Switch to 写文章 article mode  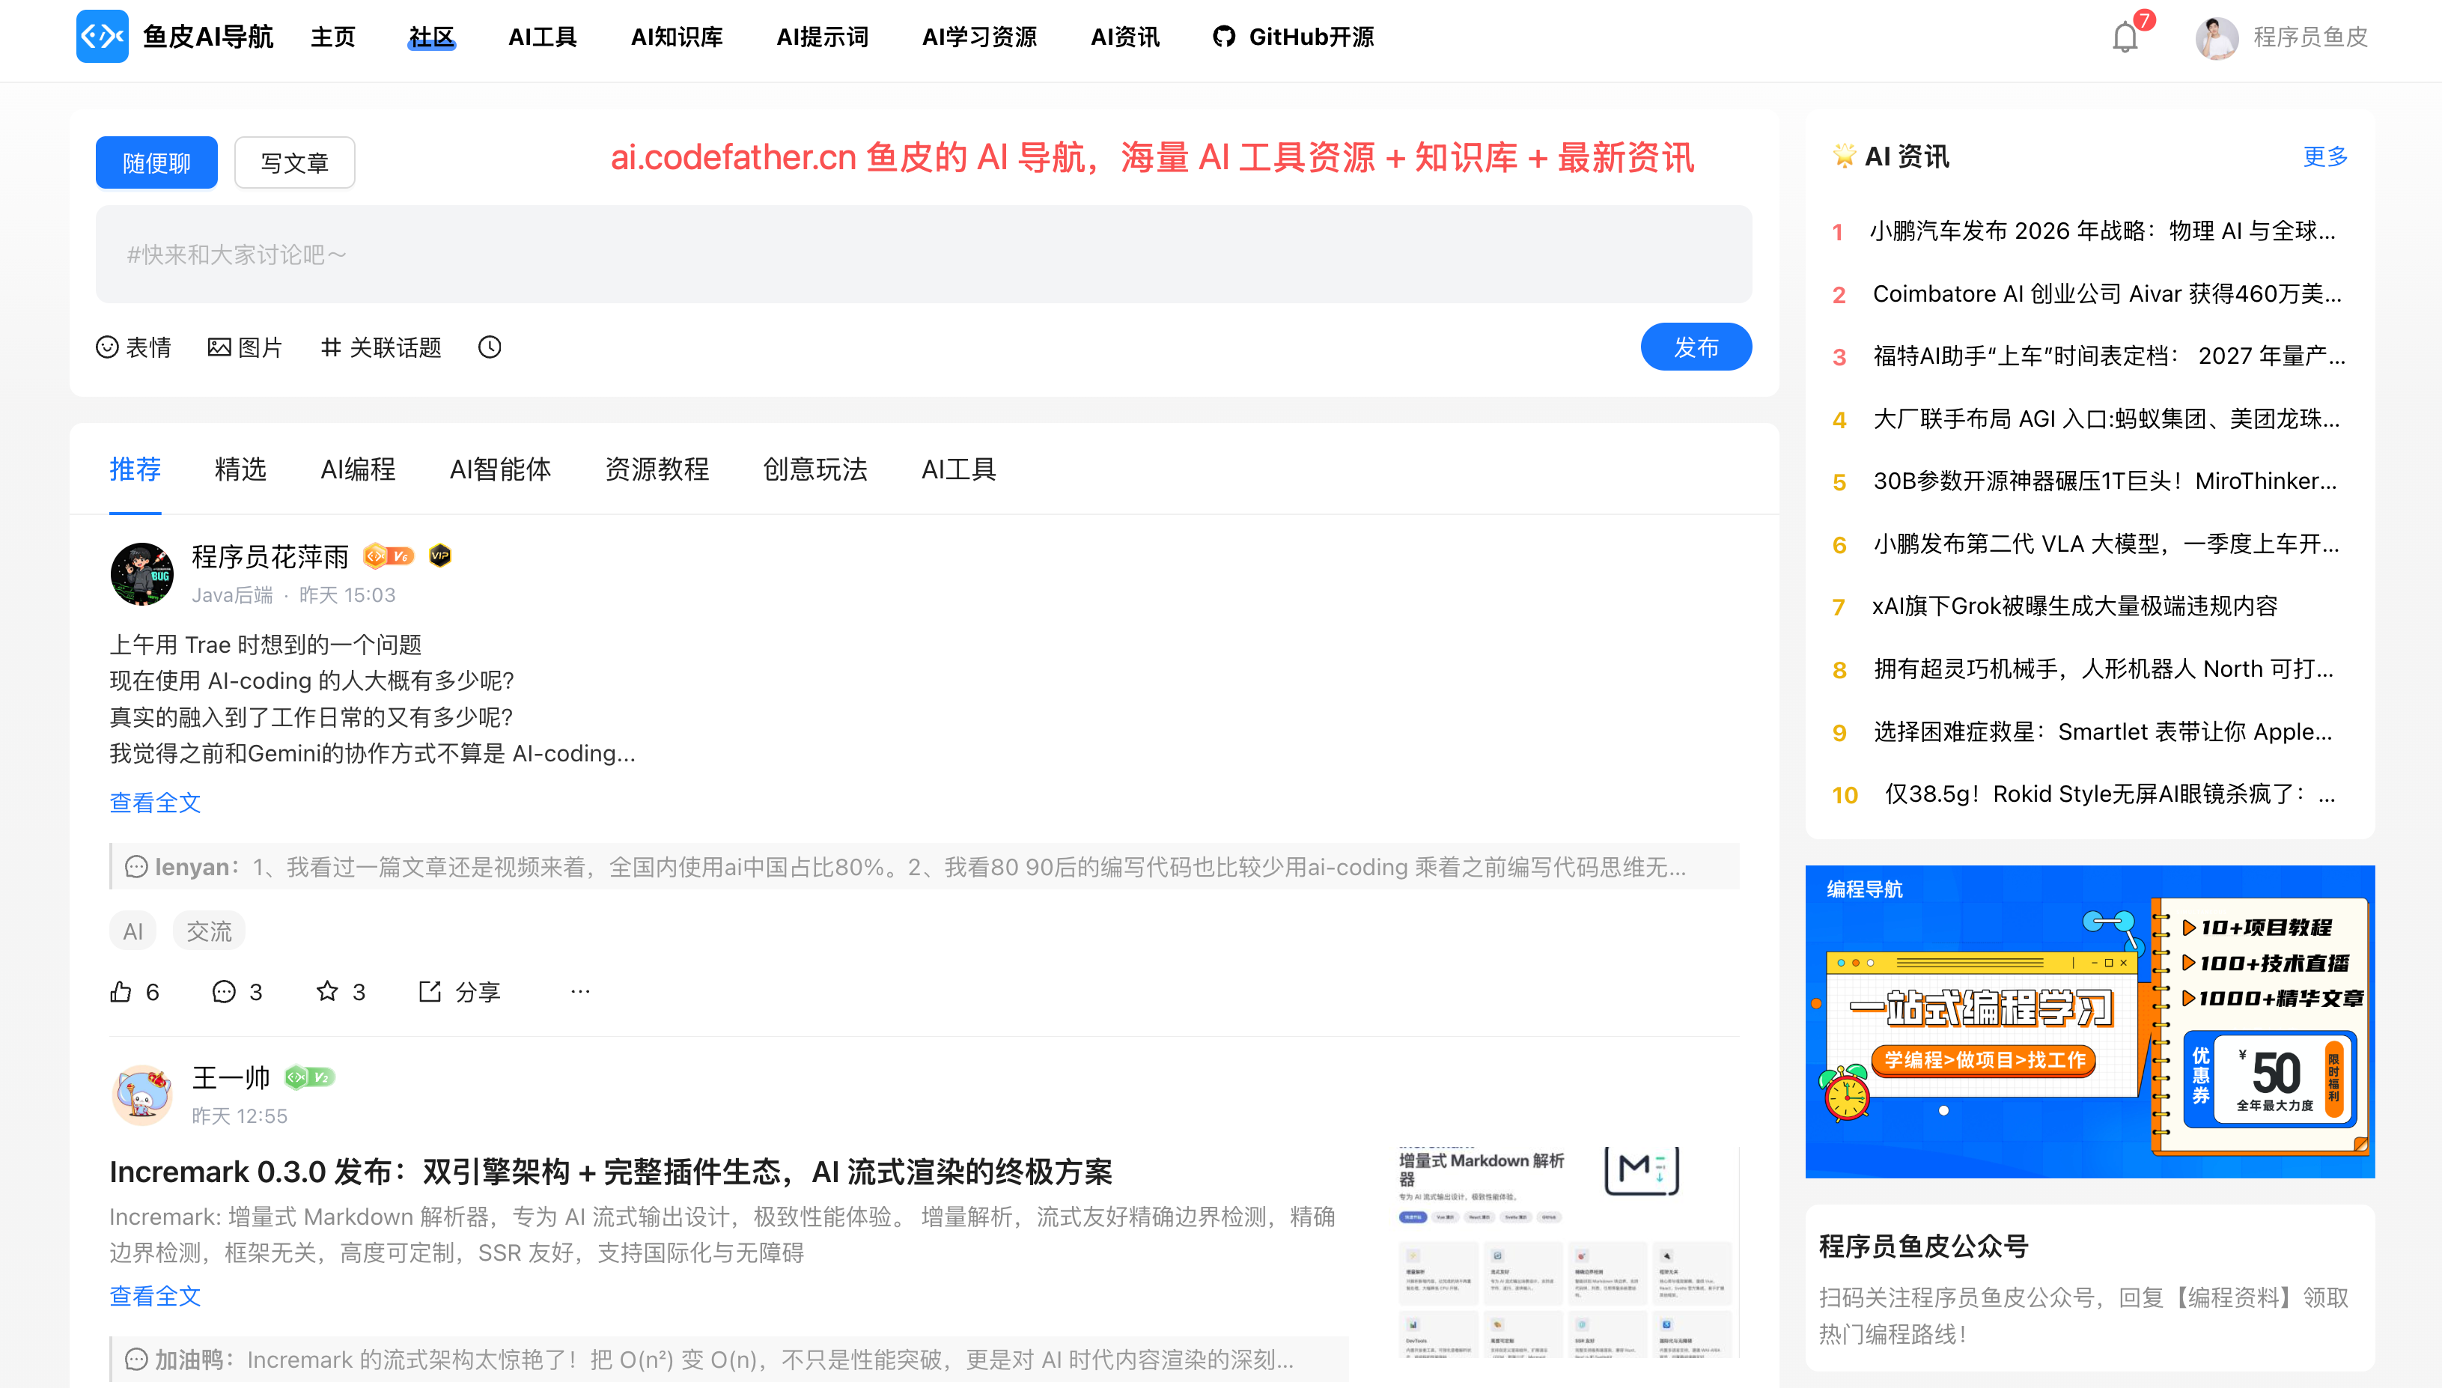[x=294, y=163]
